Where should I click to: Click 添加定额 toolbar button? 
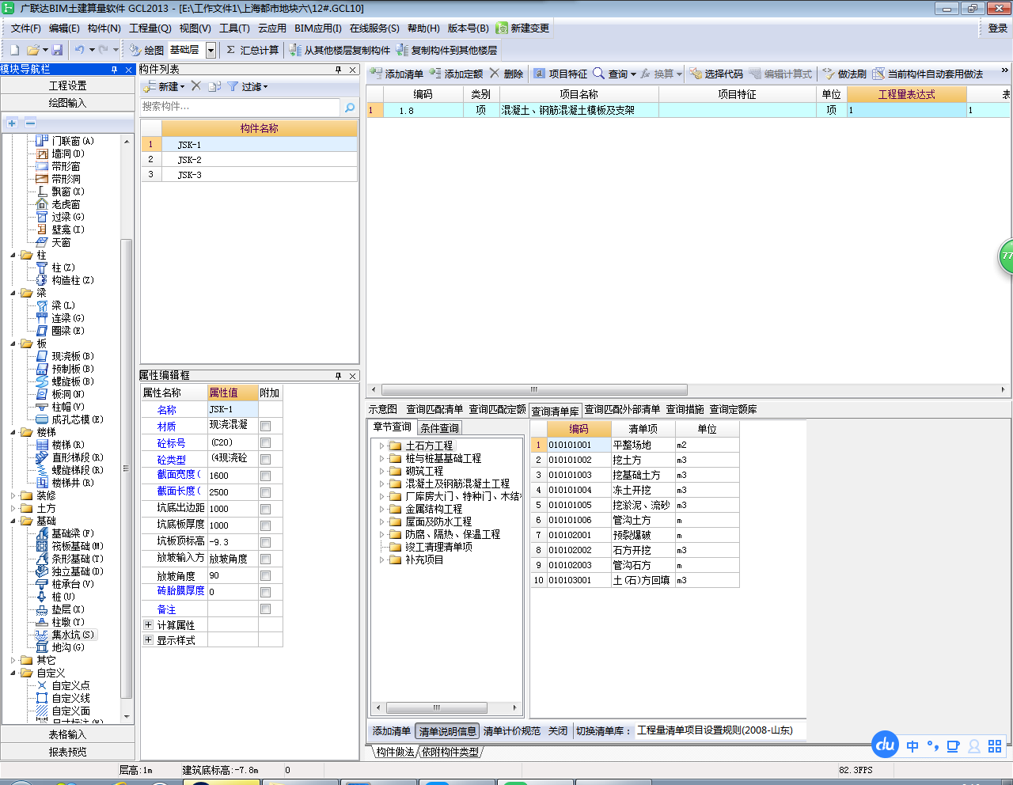456,74
